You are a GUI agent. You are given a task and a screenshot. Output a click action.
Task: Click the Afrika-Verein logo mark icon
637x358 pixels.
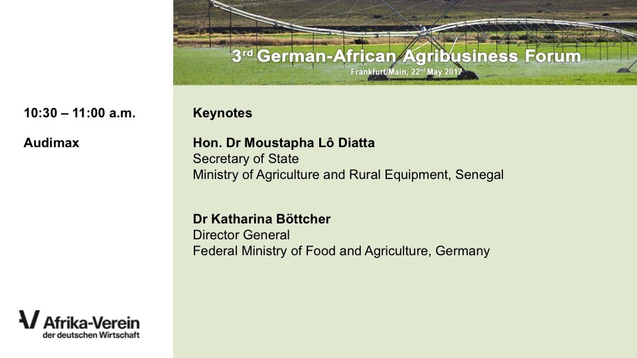pos(29,320)
